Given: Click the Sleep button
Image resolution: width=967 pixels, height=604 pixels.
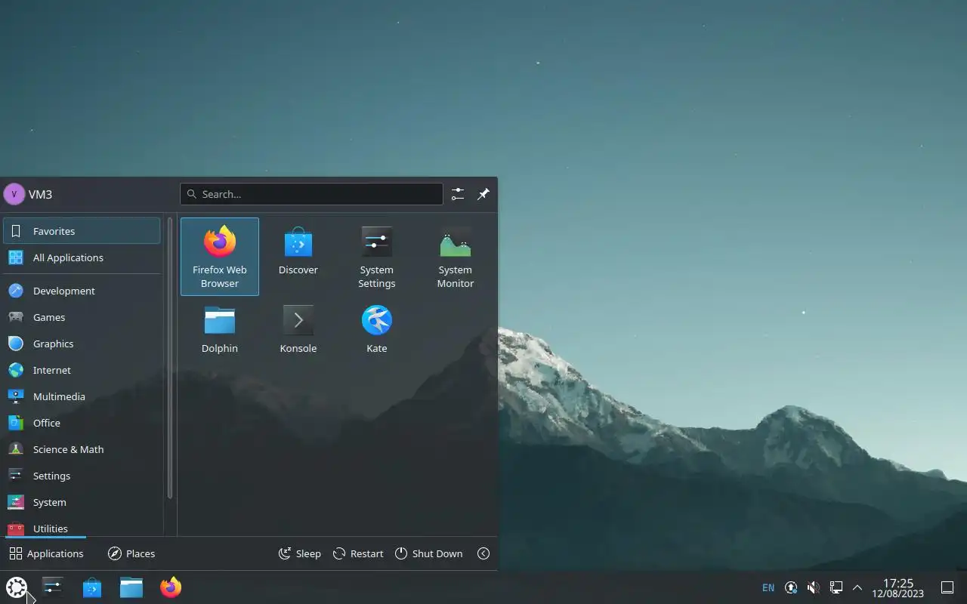Looking at the screenshot, I should (x=300, y=553).
